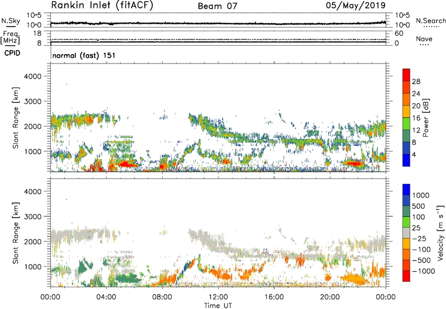This screenshot has height=309, width=446.
Task: Click the red high-power echo near 21:40 UT
Action: tap(353, 163)
